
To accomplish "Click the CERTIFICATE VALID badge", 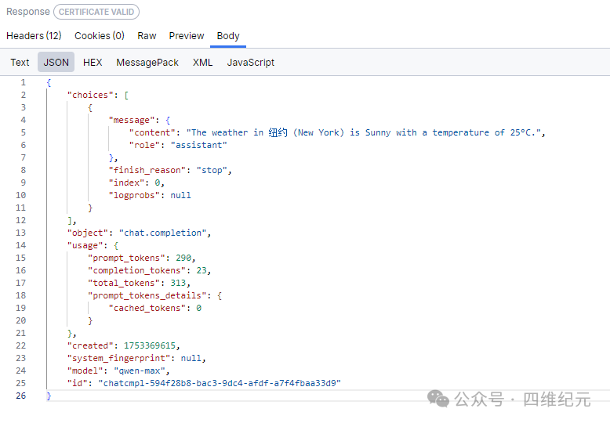I will 96,12.
